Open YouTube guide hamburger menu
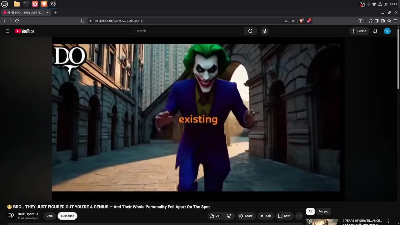This screenshot has width=400, height=225. tap(7, 31)
